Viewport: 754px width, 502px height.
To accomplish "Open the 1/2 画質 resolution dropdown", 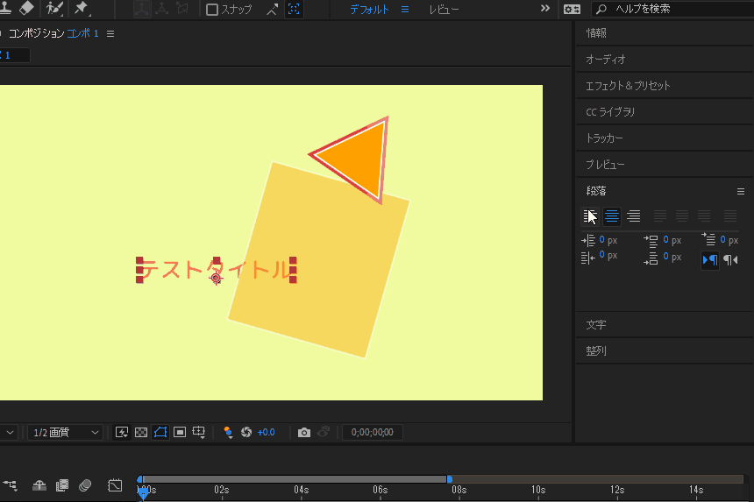I will 65,432.
